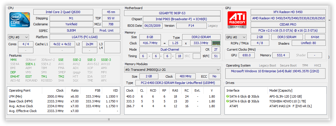
Task: Click the Intel Core 2 Quad Q8200 name field
Action: pos(63,12)
